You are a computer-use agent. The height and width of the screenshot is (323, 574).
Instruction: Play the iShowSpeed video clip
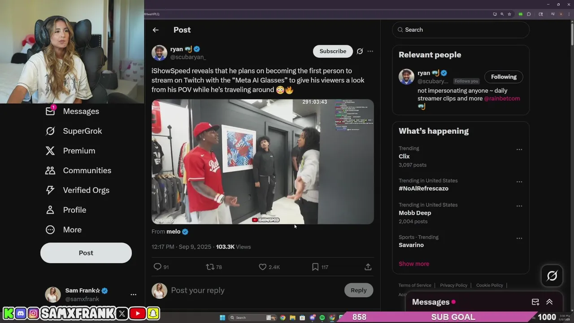tap(263, 161)
